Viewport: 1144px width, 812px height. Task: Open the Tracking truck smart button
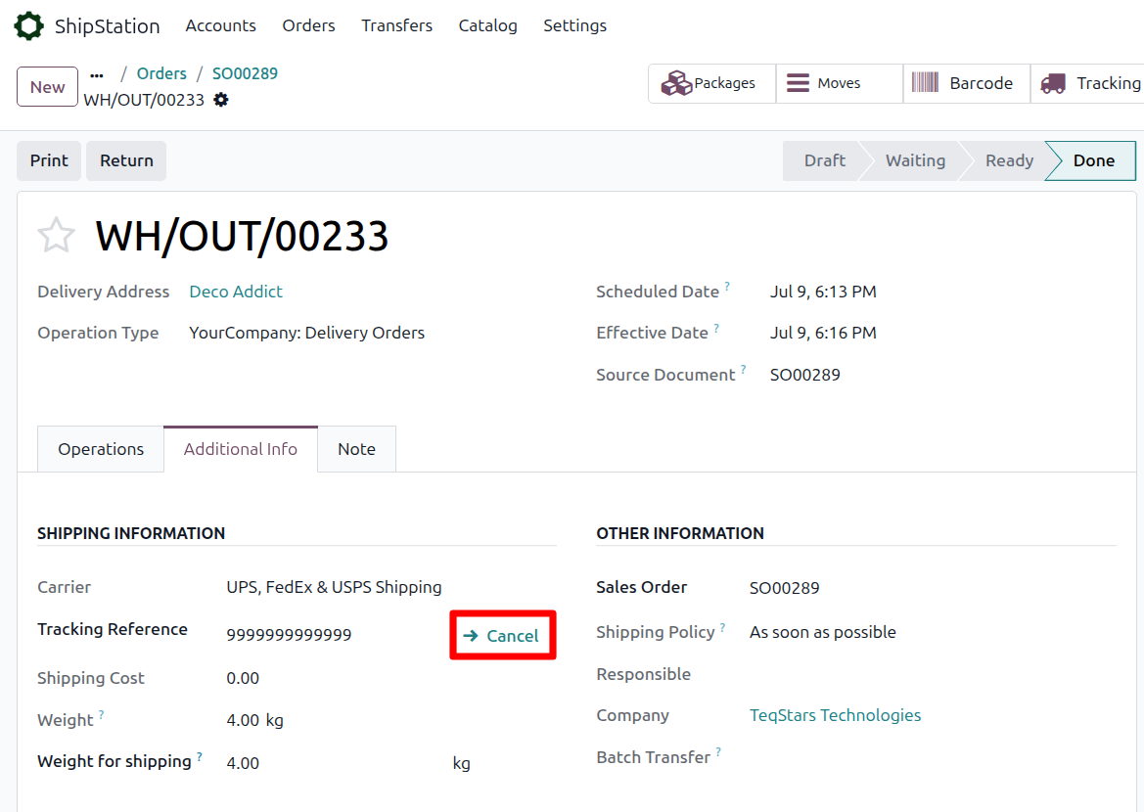point(1087,83)
